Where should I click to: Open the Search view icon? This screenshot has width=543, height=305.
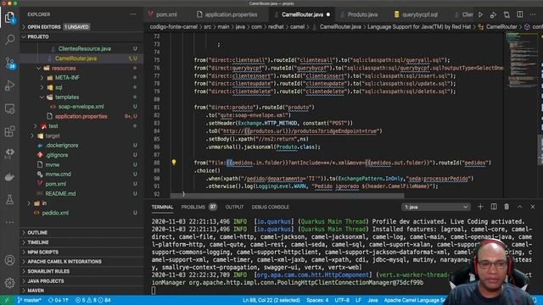tap(9, 40)
